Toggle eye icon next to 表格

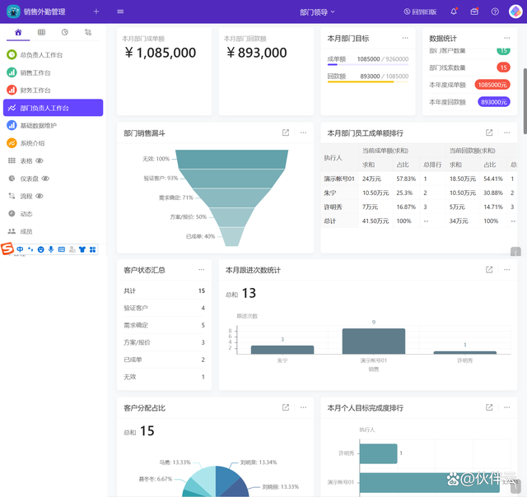[40, 160]
